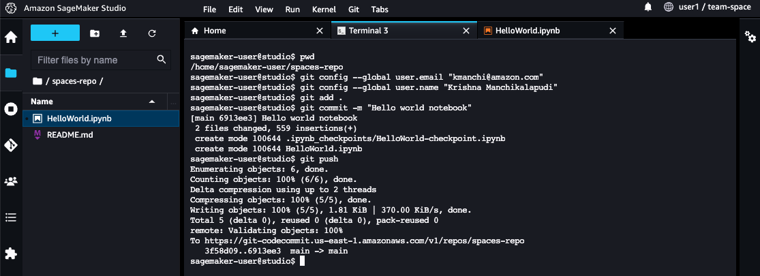Open the Running Terminals and Kernels icon
This screenshot has height=276, width=760.
click(11, 110)
